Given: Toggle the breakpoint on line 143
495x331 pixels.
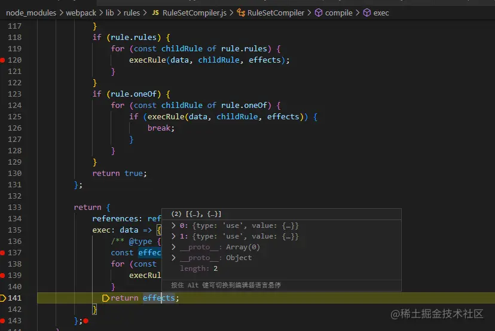Looking at the screenshot, I should [x=2, y=321].
